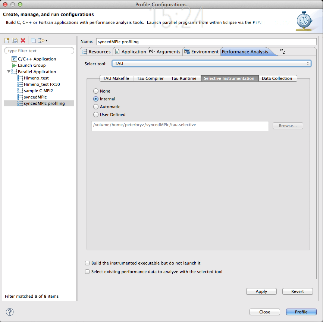The image size is (323, 322).
Task: Click the Profile button
Action: coord(301,312)
